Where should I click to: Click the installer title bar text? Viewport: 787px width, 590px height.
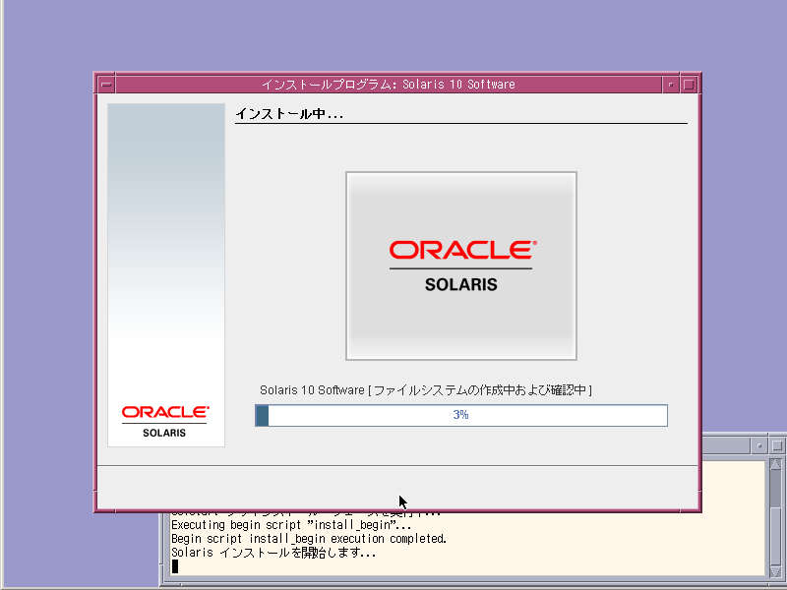(x=389, y=85)
